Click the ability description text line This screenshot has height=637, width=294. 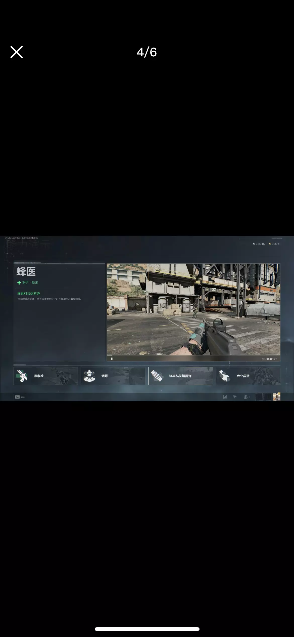50,299
